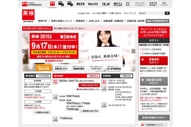The width and height of the screenshot is (191, 127).
Task: Click 受験者用ログイン red button
Action: coord(154,61)
